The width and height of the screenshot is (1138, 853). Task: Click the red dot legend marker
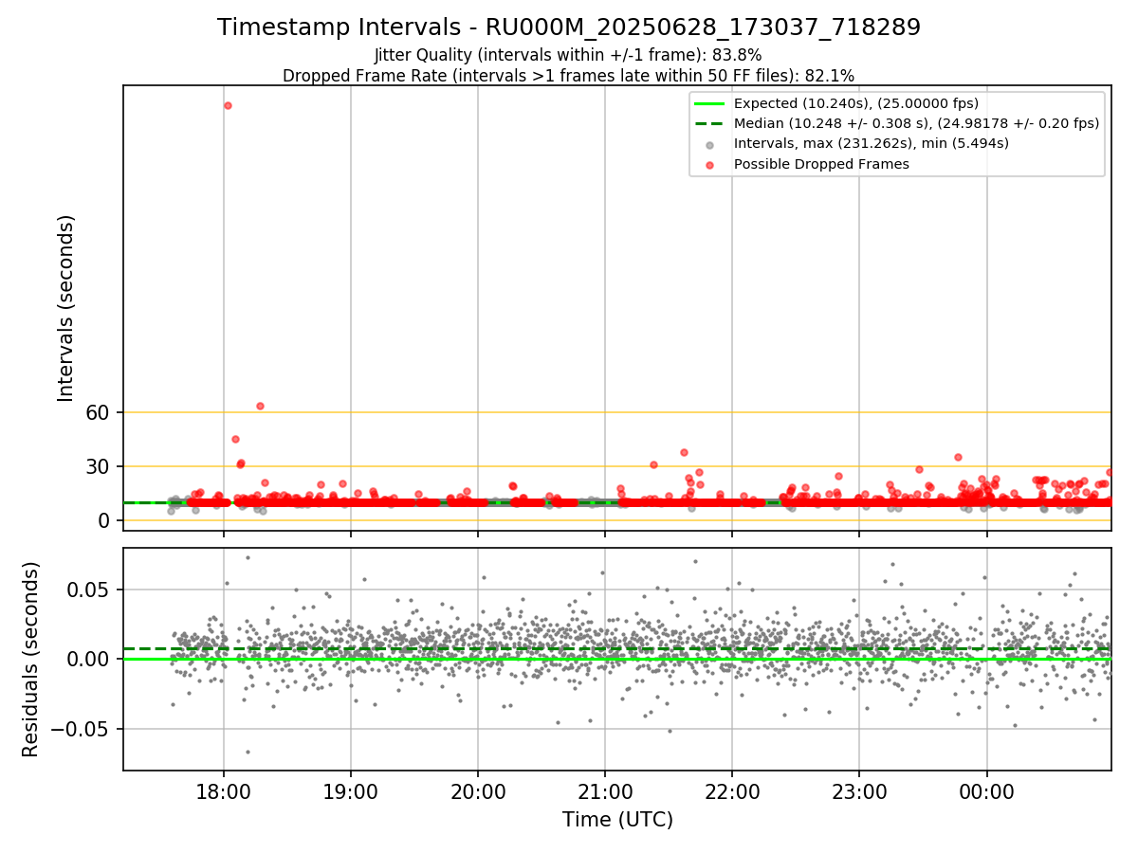(709, 165)
